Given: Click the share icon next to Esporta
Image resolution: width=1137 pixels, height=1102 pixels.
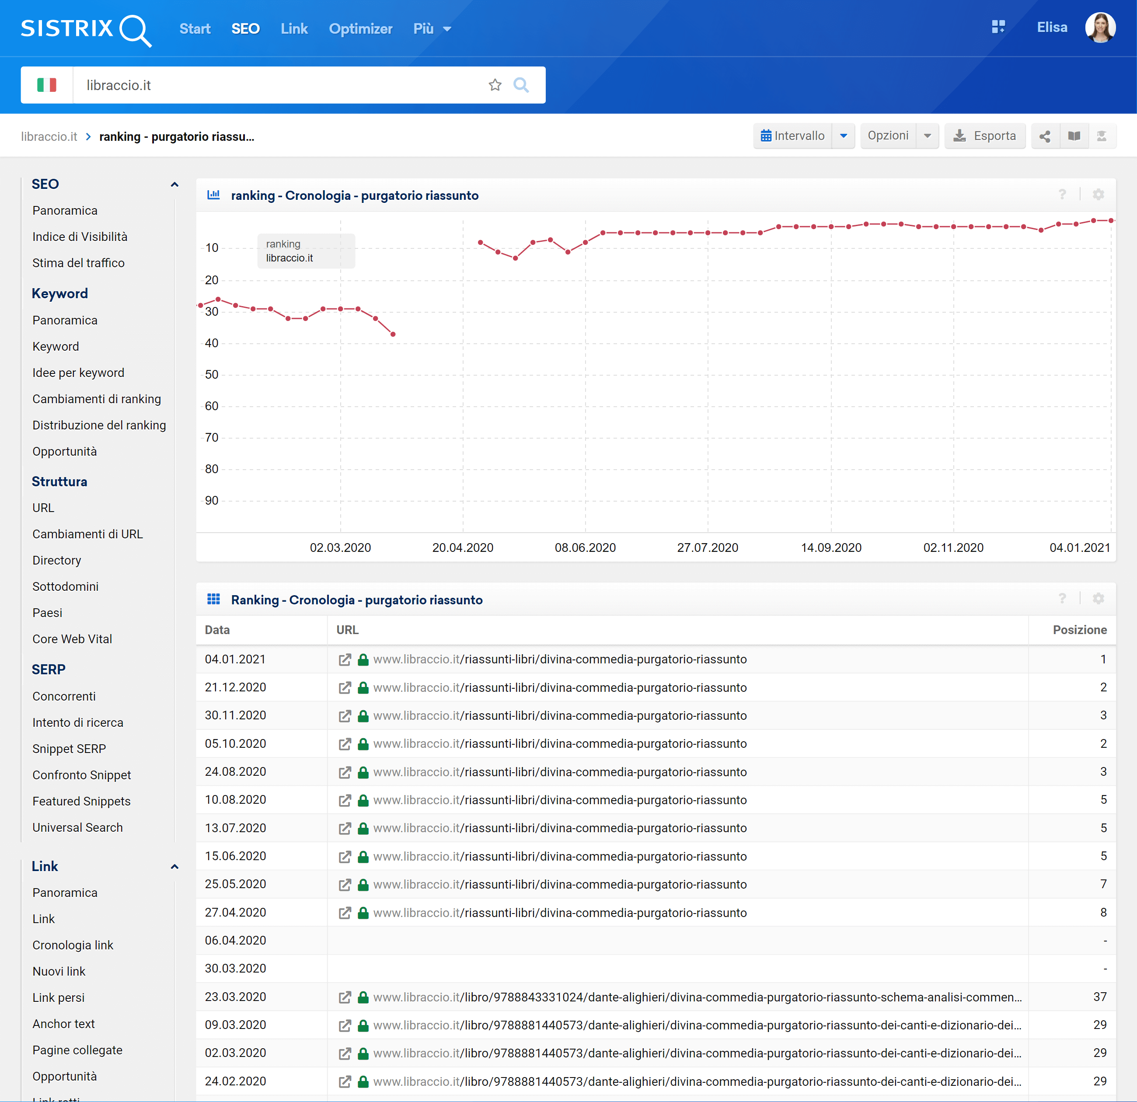Looking at the screenshot, I should pos(1045,136).
